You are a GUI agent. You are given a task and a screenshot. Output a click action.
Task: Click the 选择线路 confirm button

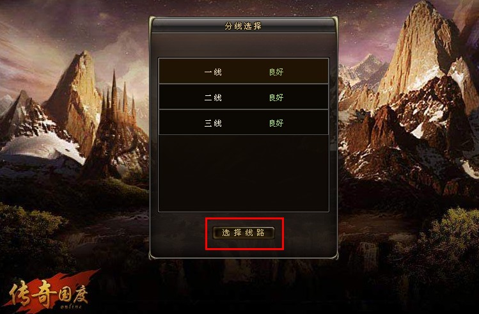click(x=244, y=233)
